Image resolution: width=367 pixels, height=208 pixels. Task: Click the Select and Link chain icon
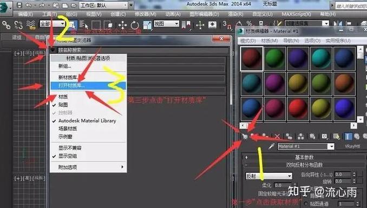click(6, 24)
